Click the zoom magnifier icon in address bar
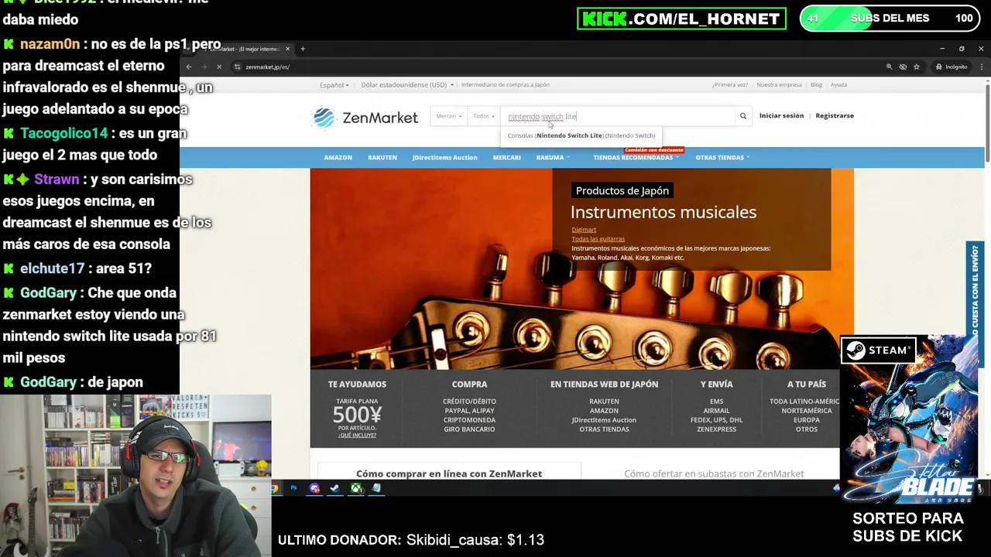991x557 pixels. point(890,67)
